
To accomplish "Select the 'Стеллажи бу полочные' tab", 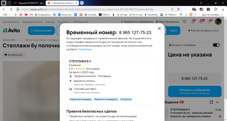I will point(62,3).
